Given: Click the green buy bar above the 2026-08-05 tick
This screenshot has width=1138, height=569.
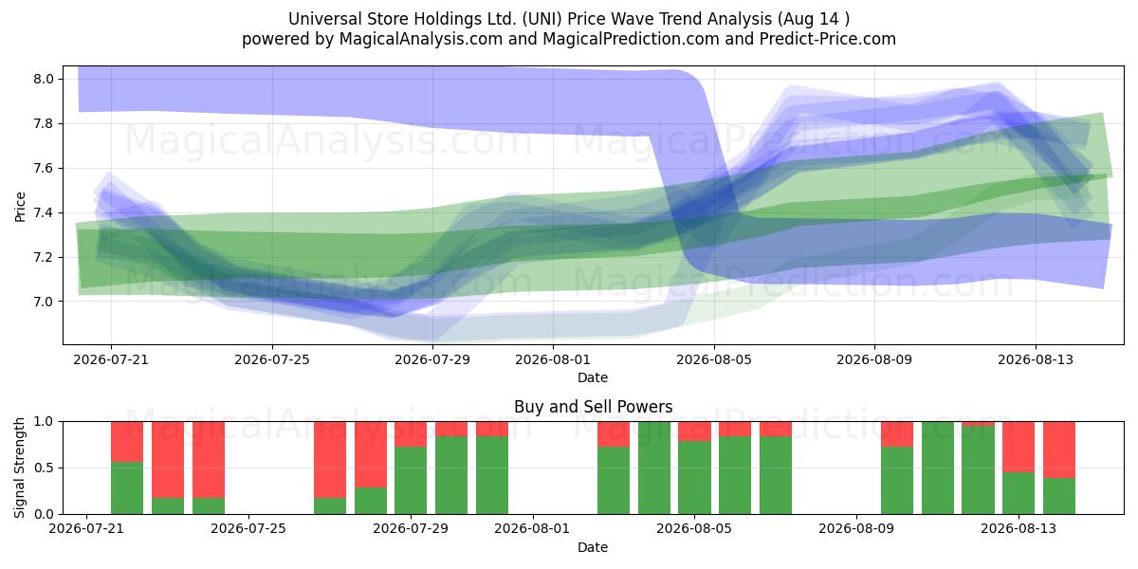Looking at the screenshot, I should click(694, 477).
